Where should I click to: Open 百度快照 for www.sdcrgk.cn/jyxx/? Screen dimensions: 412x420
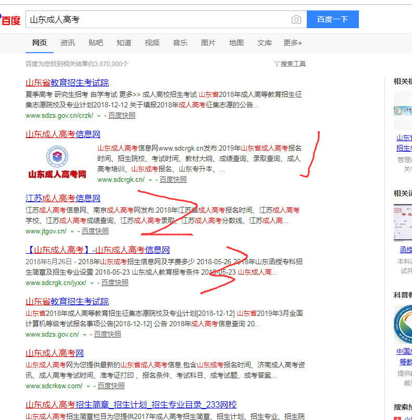115,283
